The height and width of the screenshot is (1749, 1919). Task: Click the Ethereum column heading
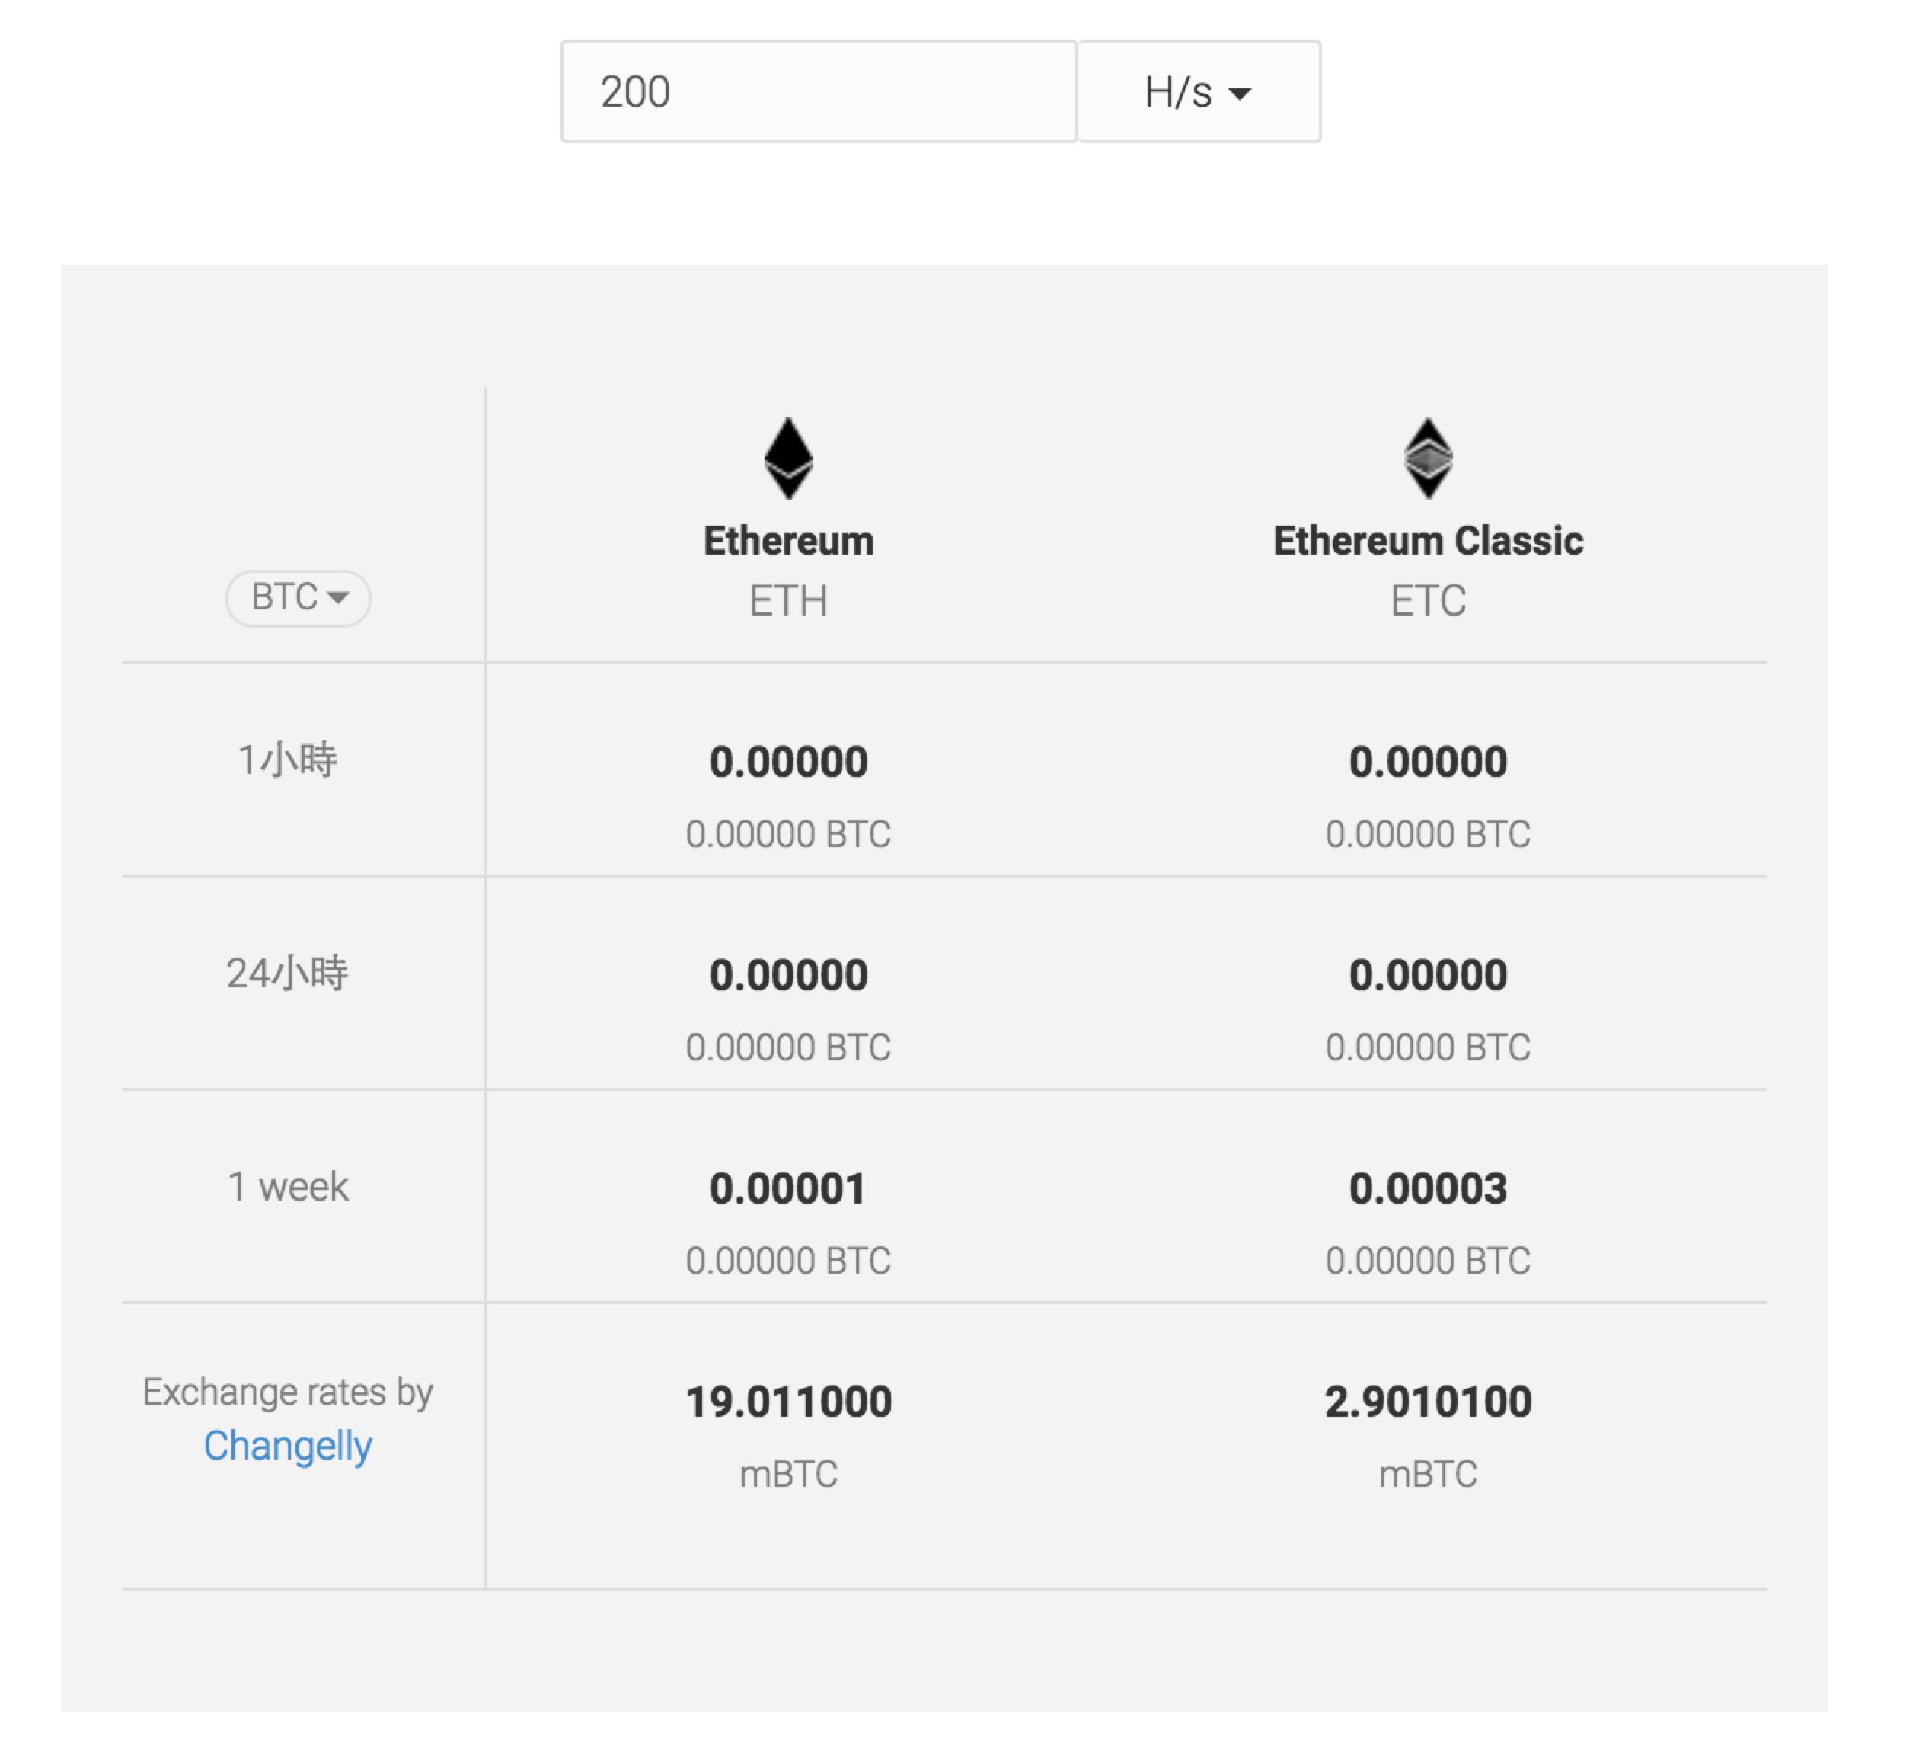coord(788,541)
